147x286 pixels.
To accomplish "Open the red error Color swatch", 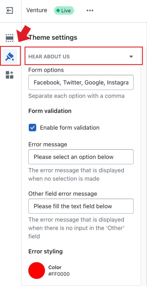I will [x=36, y=270].
